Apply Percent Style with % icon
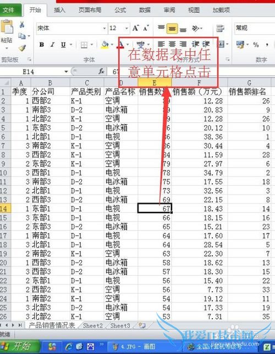 click(256, 45)
